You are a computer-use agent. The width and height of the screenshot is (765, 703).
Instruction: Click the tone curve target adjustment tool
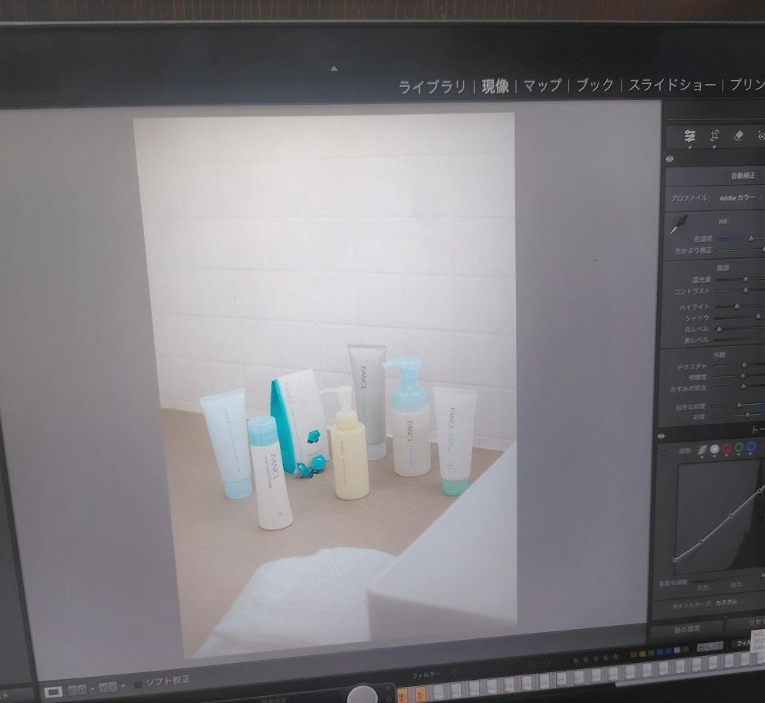(665, 452)
